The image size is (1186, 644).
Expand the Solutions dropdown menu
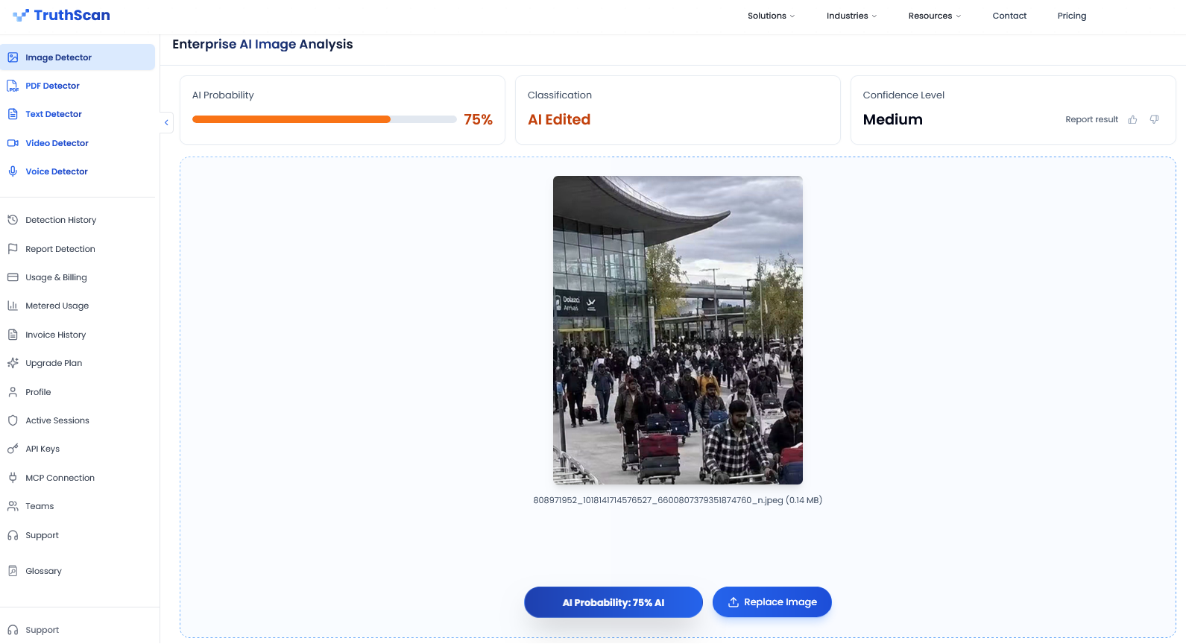[771, 16]
